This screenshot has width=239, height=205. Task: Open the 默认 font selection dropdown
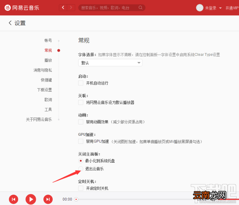[110, 63]
